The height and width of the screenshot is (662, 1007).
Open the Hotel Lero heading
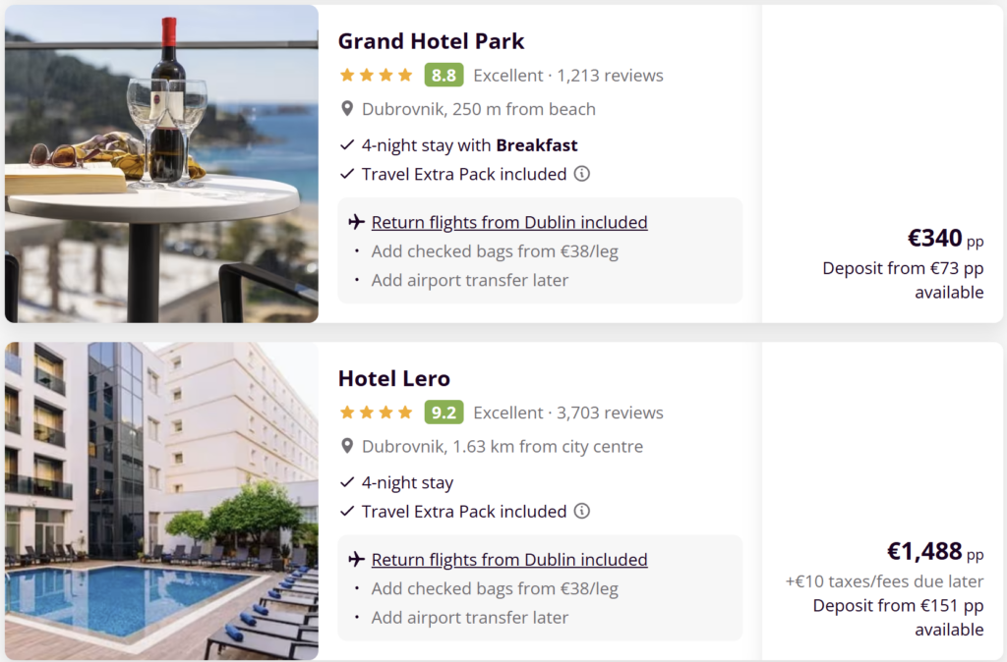coord(393,378)
